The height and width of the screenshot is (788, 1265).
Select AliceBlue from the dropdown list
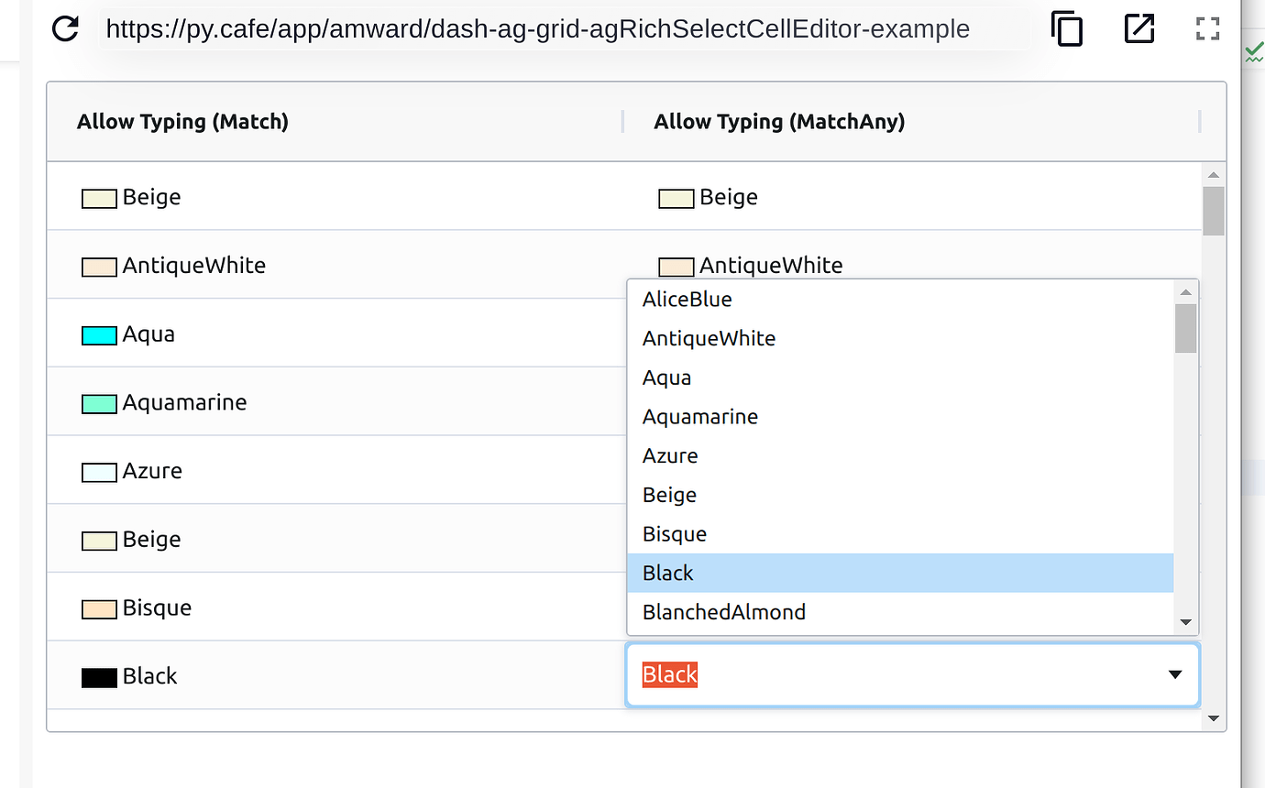coord(687,299)
